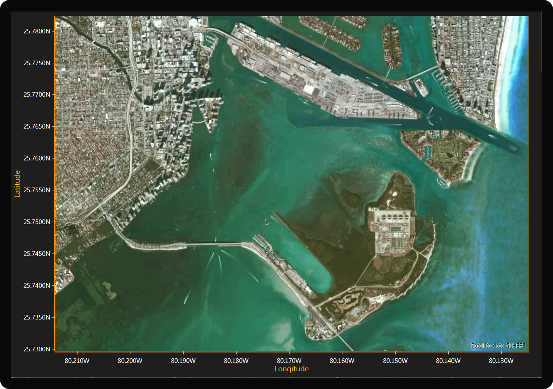
Task: Click the 25.7600N latitude tick label
Action: pyautogui.click(x=37, y=158)
